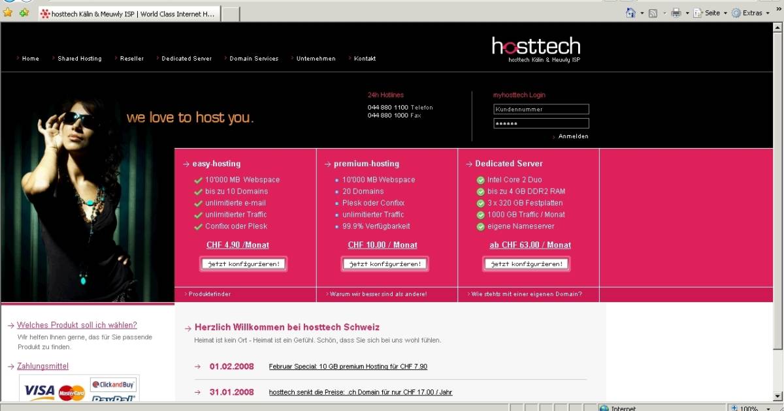
Task: Click the Kundennummer input field
Action: pyautogui.click(x=541, y=109)
